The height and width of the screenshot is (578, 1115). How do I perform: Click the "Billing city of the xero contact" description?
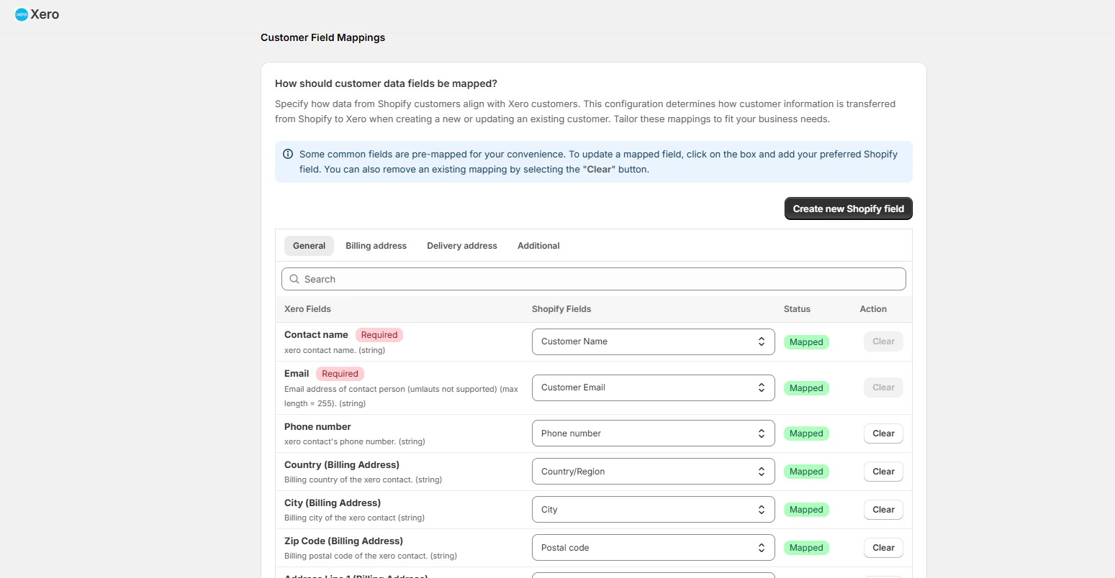pos(354,518)
